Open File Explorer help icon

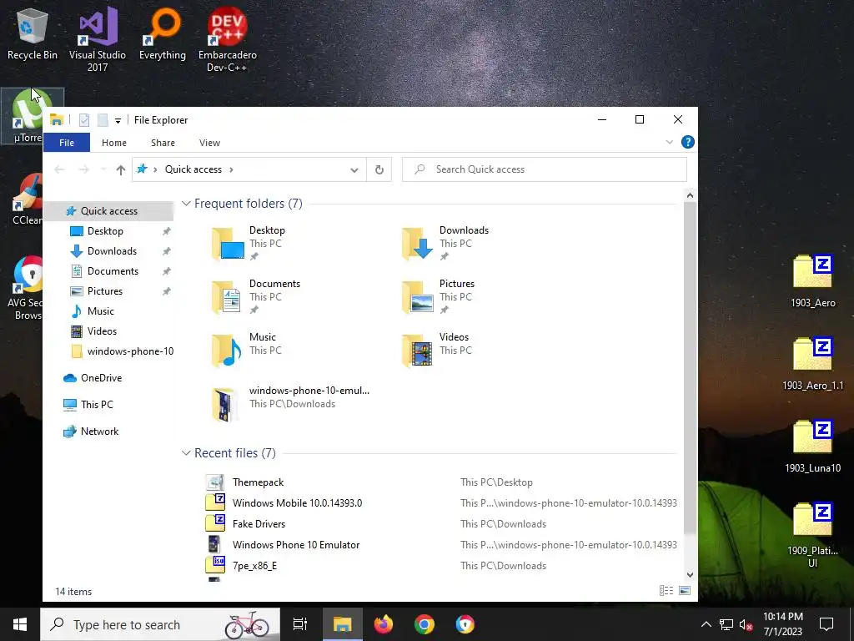pos(688,142)
